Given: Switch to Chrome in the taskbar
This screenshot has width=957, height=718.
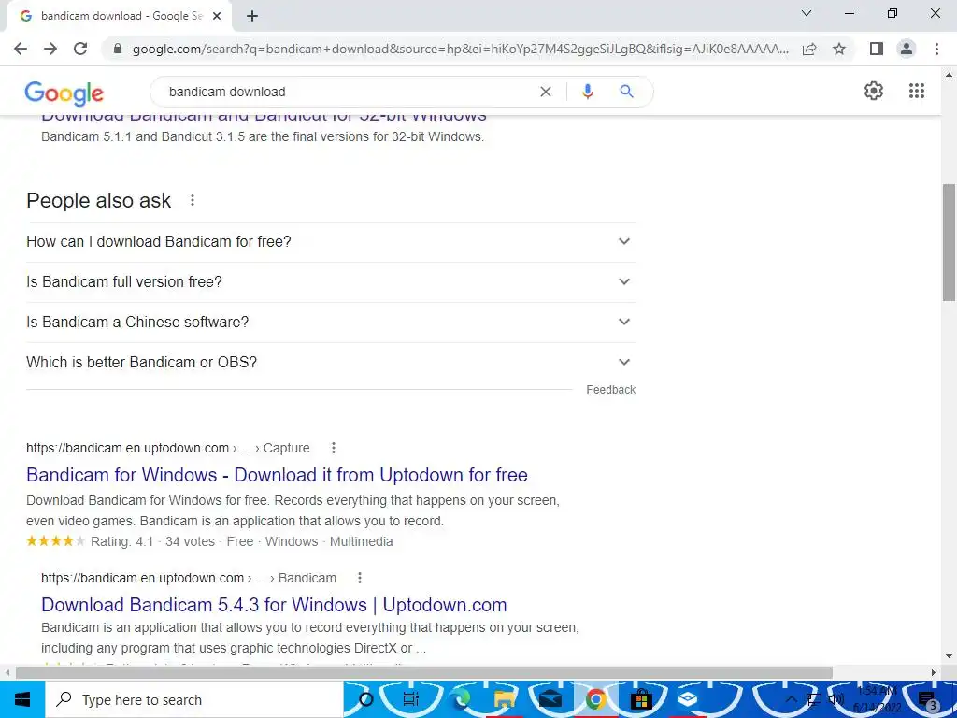Looking at the screenshot, I should click(x=595, y=699).
